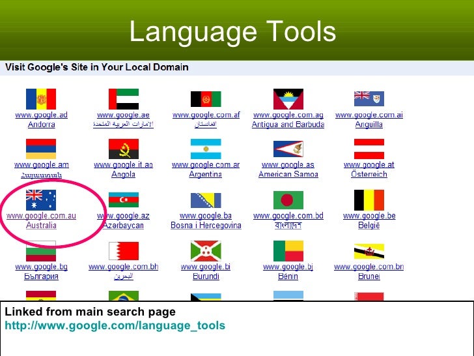Screen dimensions: 474x356
Task: Open the www.google.it.ao link
Action: coord(123,165)
